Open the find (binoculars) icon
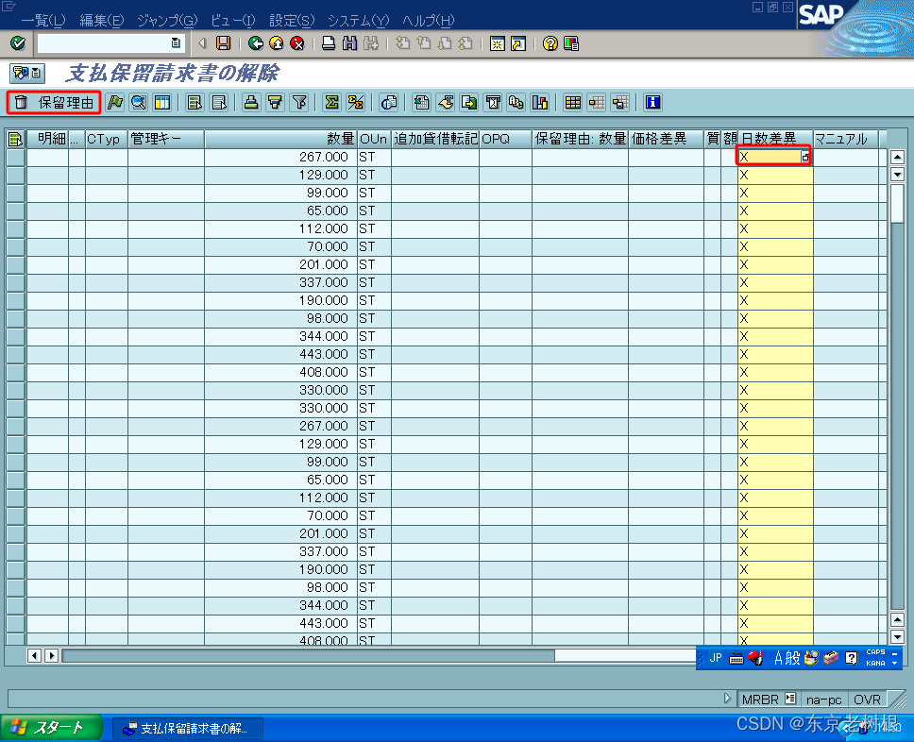The height and width of the screenshot is (742, 914). pyautogui.click(x=350, y=42)
